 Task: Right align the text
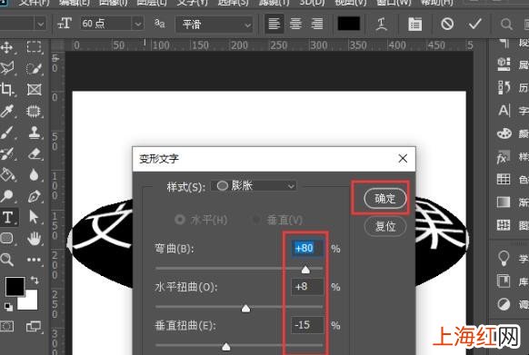(317, 24)
